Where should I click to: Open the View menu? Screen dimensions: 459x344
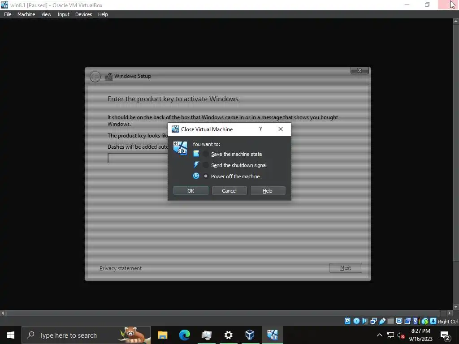(46, 14)
